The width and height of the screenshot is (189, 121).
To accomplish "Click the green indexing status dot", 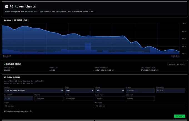I will [4, 64].
